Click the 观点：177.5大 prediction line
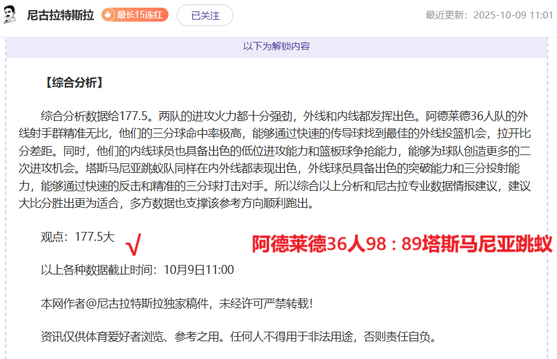The height and width of the screenshot is (359, 557). click(78, 237)
